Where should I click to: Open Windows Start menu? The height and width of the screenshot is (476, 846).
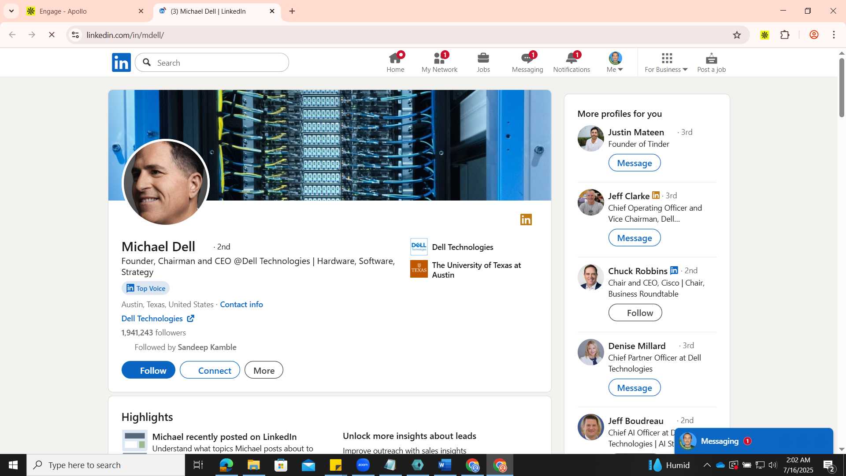click(13, 465)
